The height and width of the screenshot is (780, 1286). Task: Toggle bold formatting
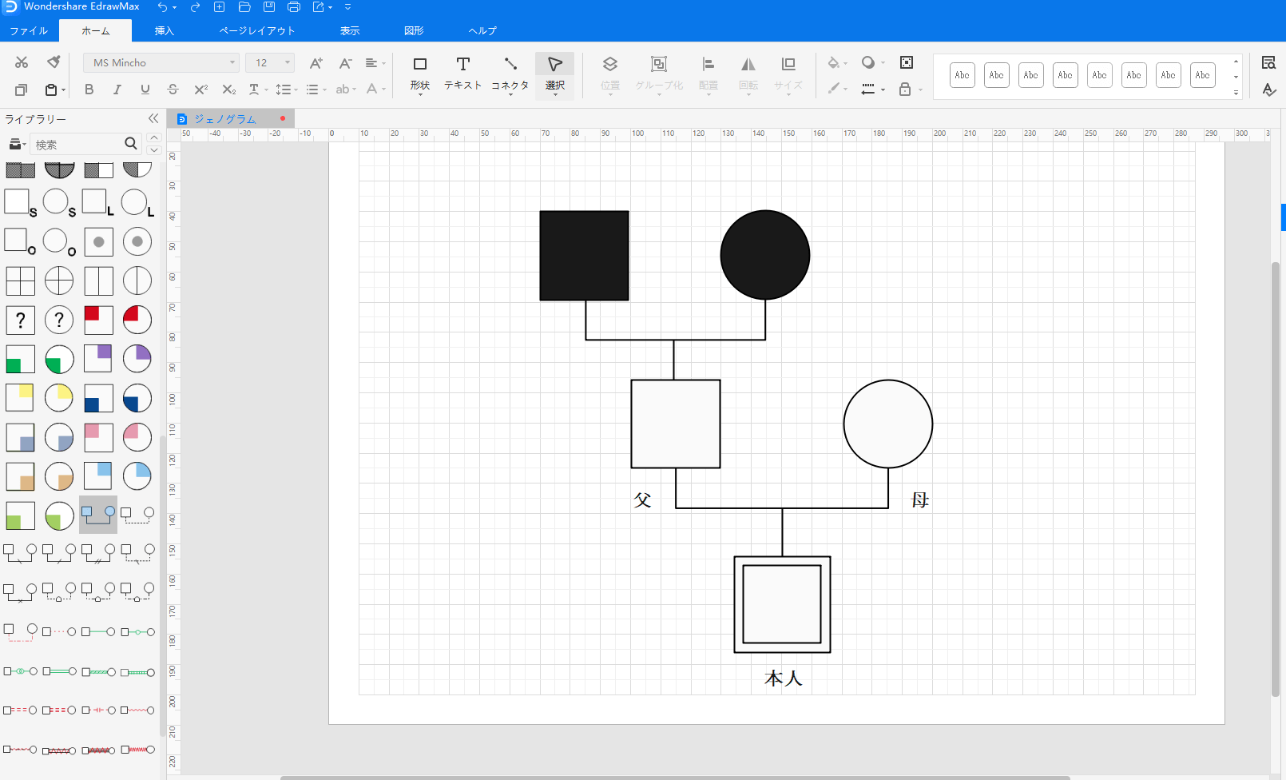click(x=89, y=90)
